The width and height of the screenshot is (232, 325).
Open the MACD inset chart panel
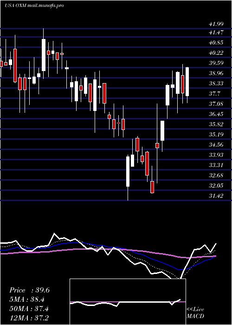(128, 302)
